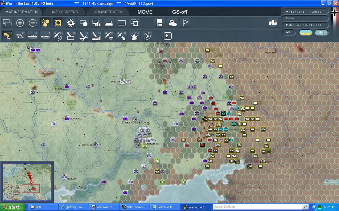This screenshot has width=339, height=211.
Task: Toggle the yellow hex grid display
Action: pyautogui.click(x=46, y=23)
